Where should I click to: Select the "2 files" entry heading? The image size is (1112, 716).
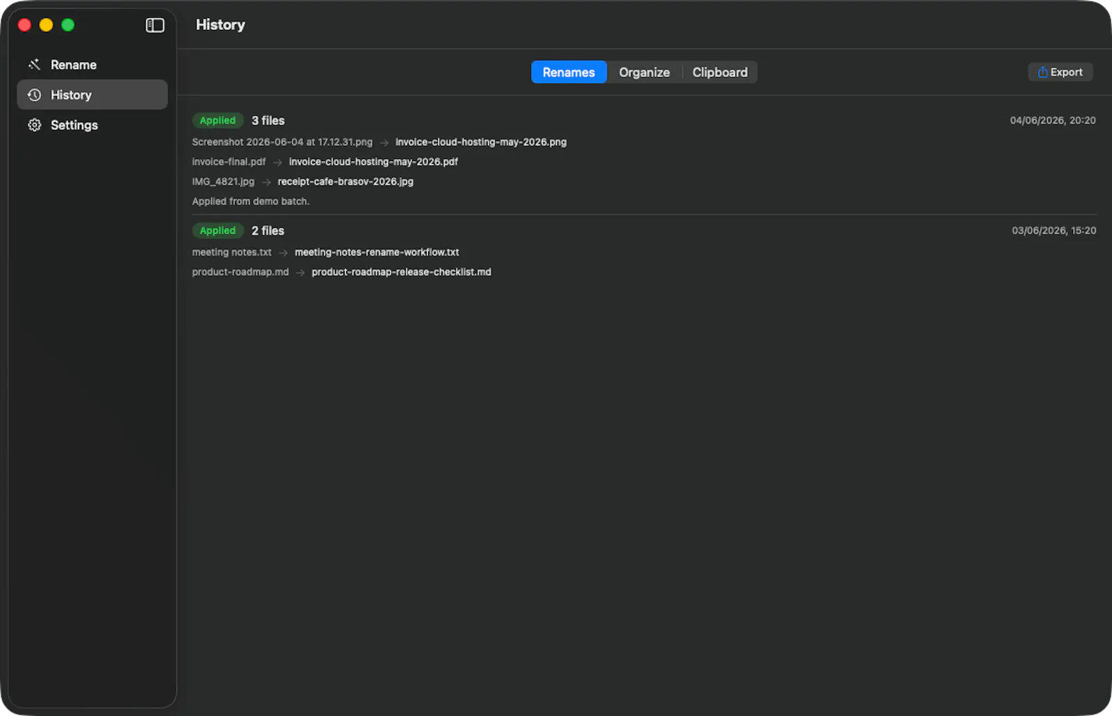pos(268,231)
